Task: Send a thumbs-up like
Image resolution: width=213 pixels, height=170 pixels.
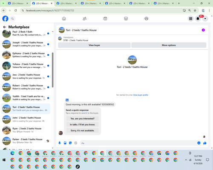Action: click(x=205, y=143)
